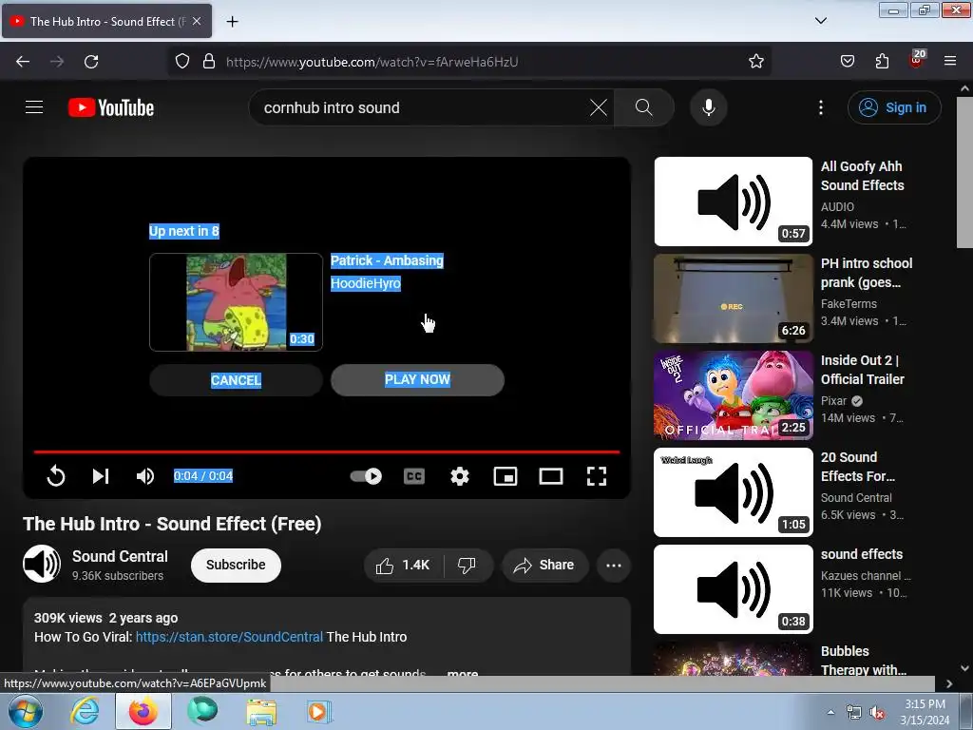973x730 pixels.
Task: Open the stan.store/SoundCentral link
Action: 229,637
